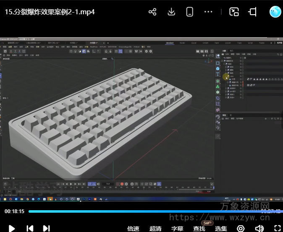Viewport: 283px width, 232px height.
Task: Open the 倍速 playback speed menu
Action: [x=133, y=228]
